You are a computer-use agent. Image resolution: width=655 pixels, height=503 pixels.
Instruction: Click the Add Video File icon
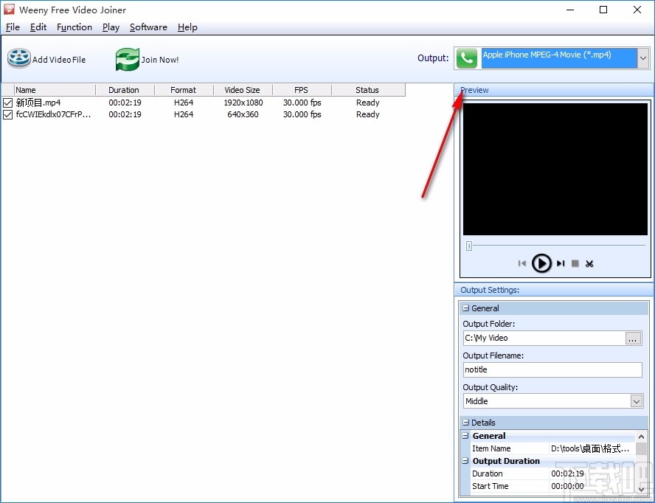[18, 58]
